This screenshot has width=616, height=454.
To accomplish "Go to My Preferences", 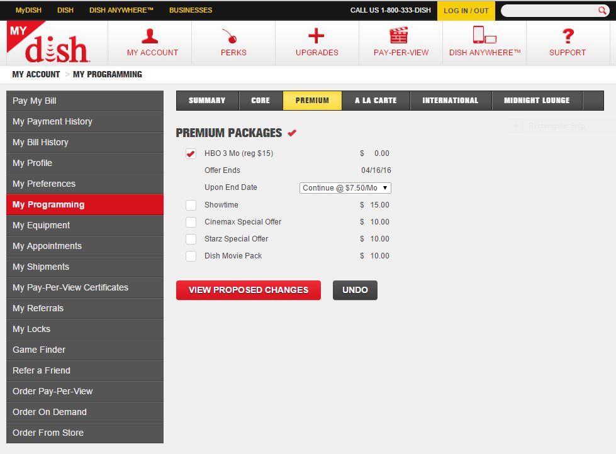I will (x=85, y=184).
